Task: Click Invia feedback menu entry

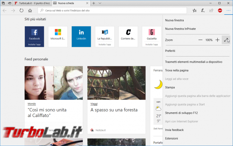Action: pyautogui.click(x=174, y=130)
